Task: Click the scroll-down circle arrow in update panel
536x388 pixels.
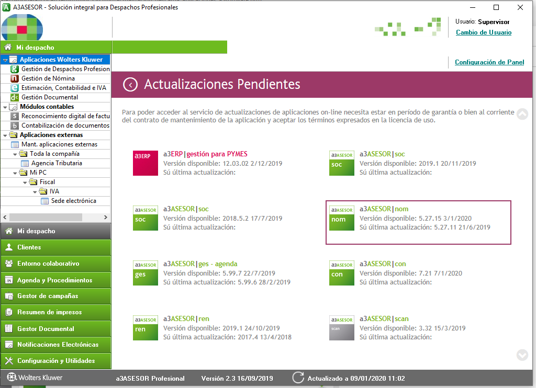Action: coord(522,355)
